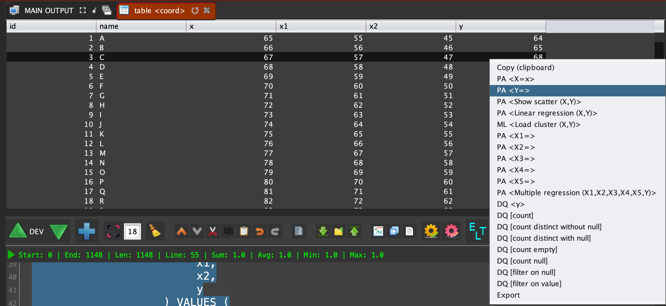The width and height of the screenshot is (666, 306).
Task: Choose DQ [filter on null] option
Action: [526, 272]
